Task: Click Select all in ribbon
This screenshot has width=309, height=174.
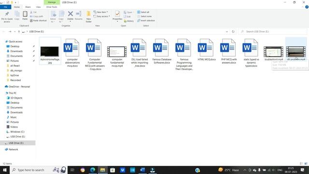Action: coord(143,12)
